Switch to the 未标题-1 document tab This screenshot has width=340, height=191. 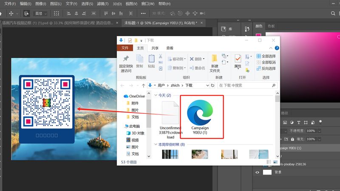[x=161, y=23]
